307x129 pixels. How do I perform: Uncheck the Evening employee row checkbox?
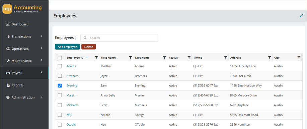tap(60, 86)
